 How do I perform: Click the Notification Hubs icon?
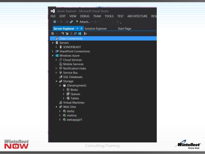tap(60, 68)
